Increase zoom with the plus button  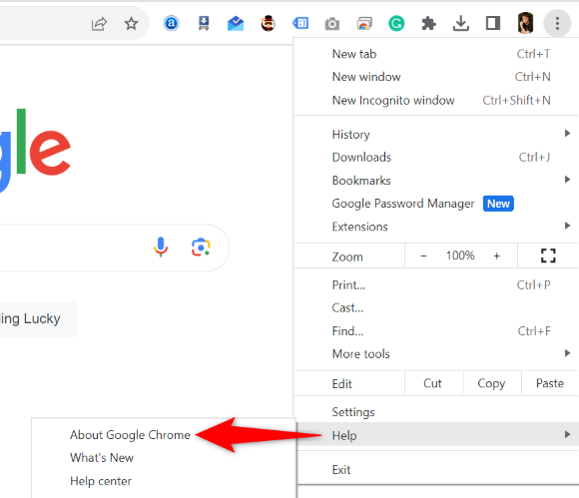497,255
